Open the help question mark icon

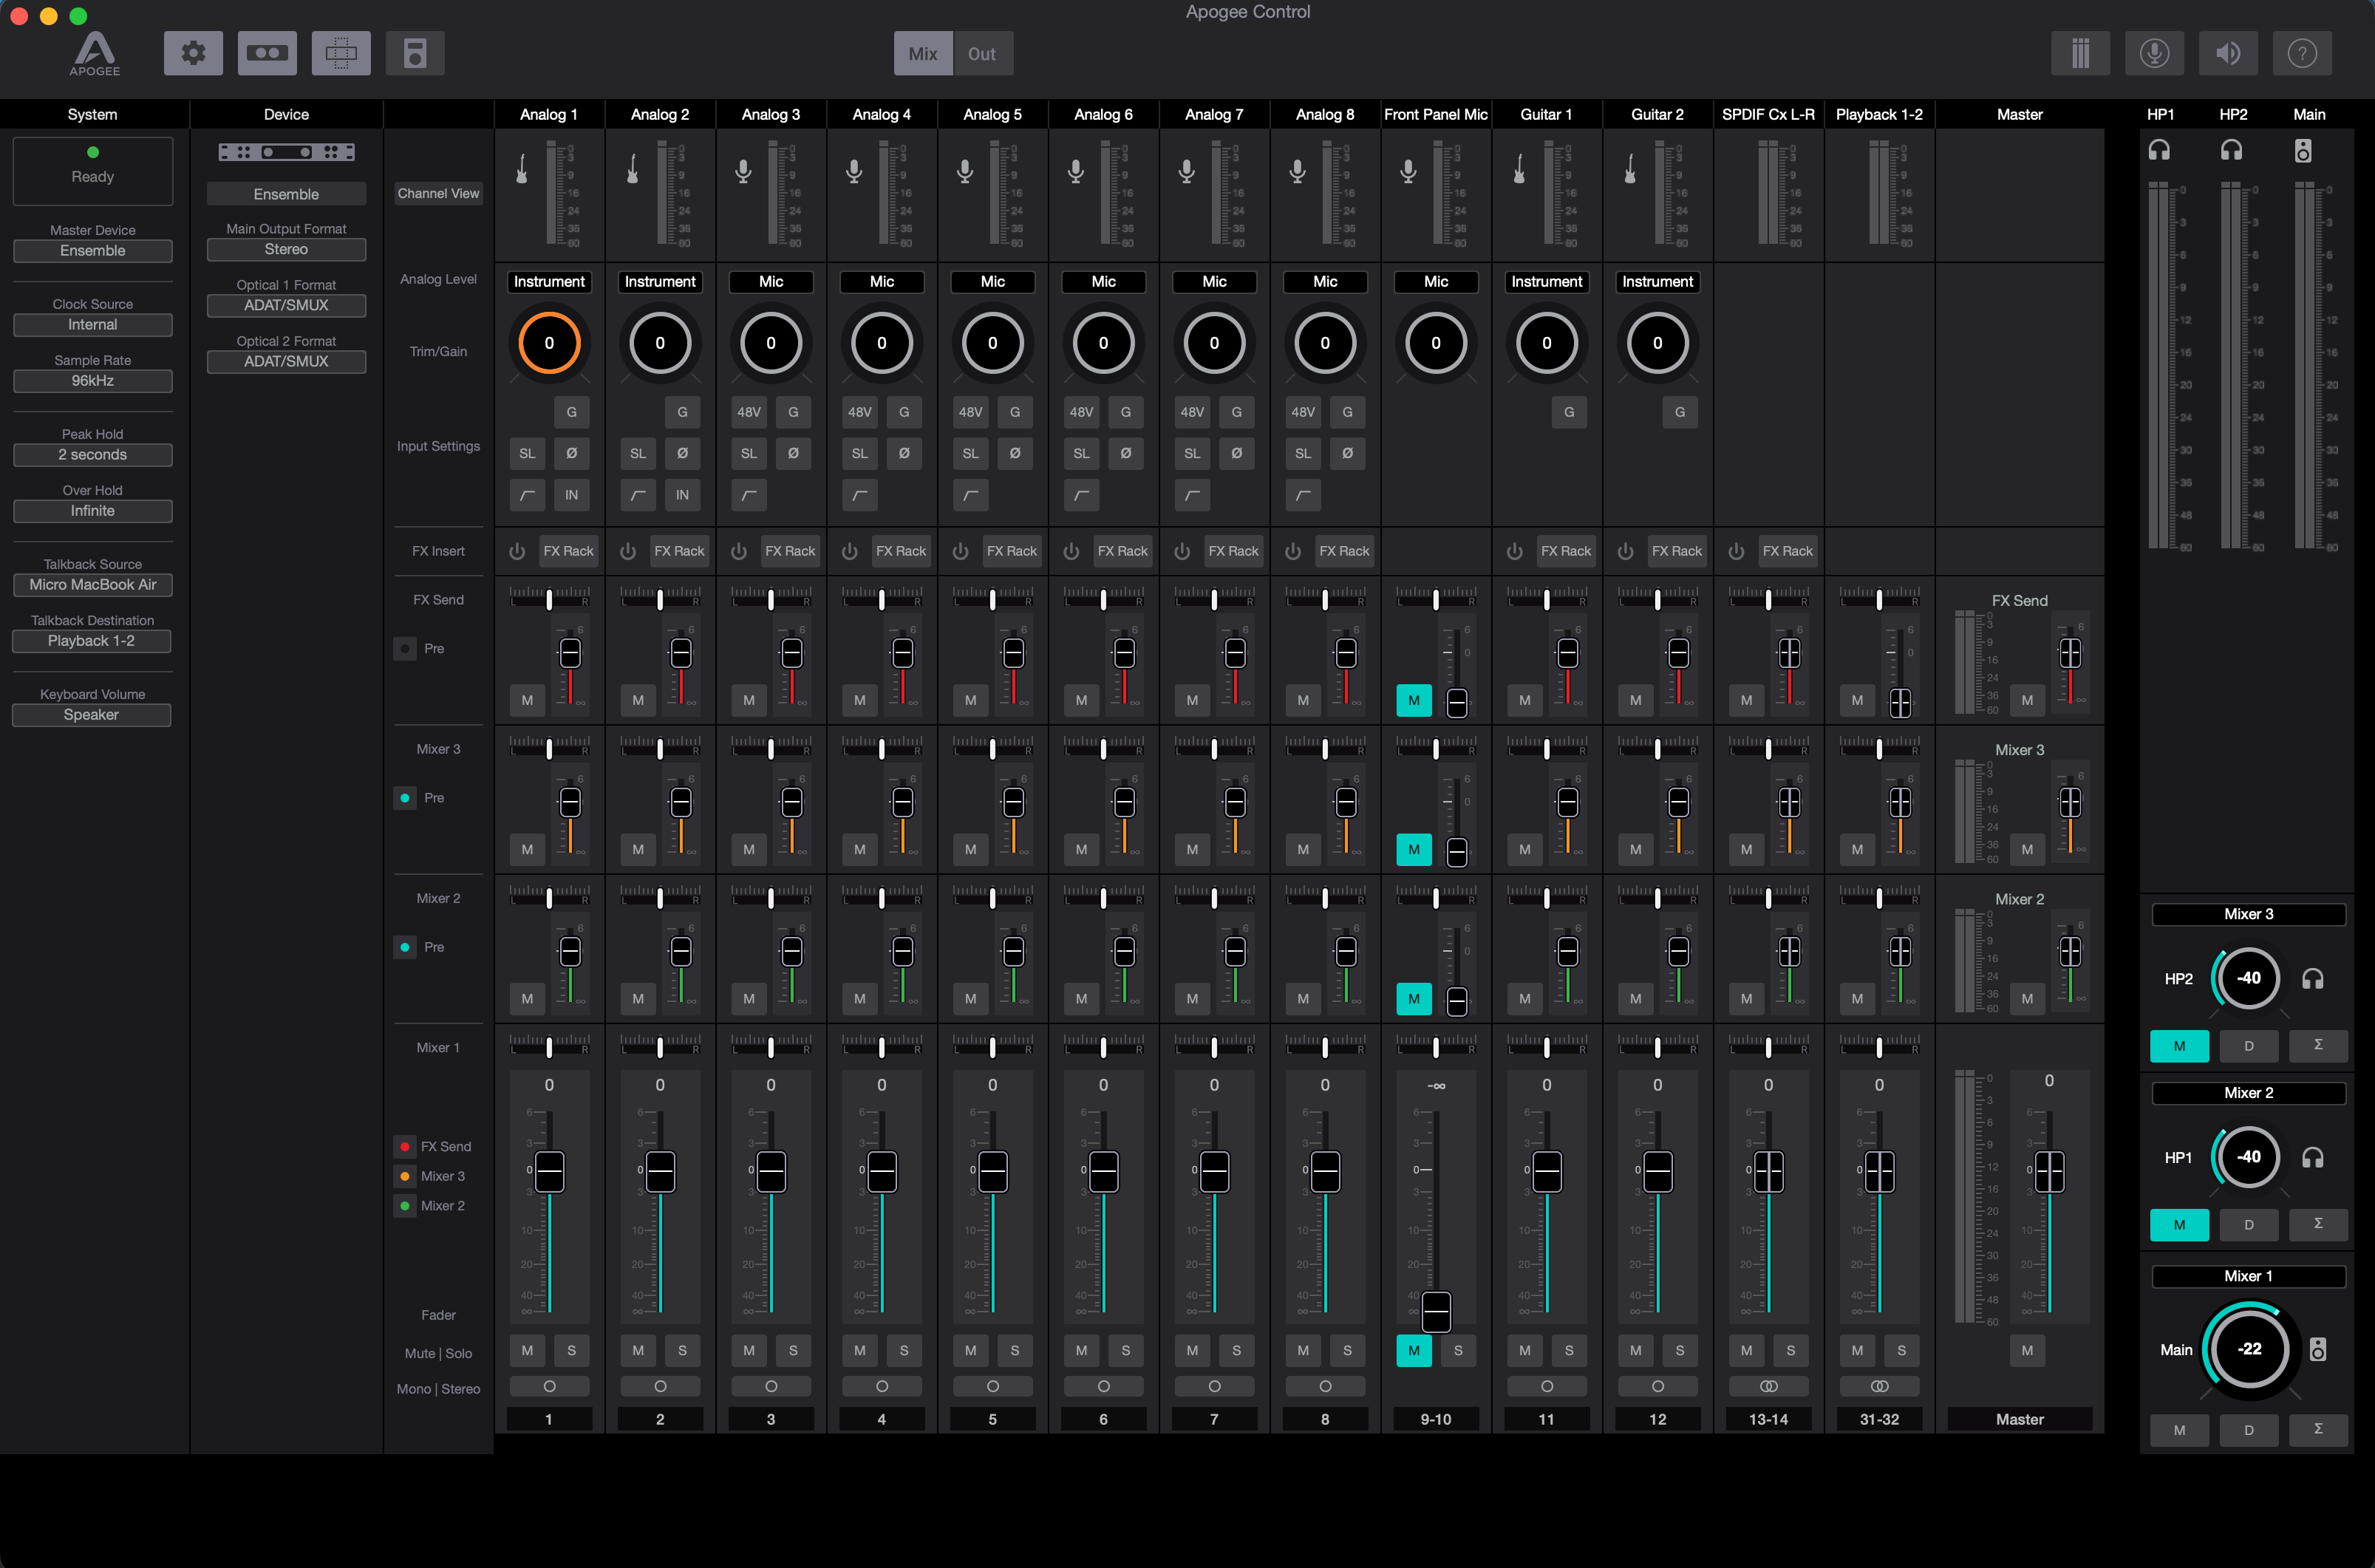click(2302, 53)
